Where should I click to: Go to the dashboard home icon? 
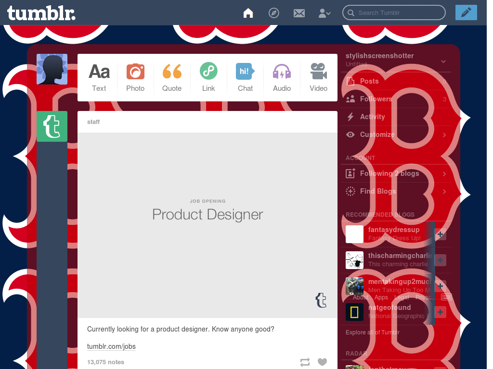pyautogui.click(x=248, y=13)
